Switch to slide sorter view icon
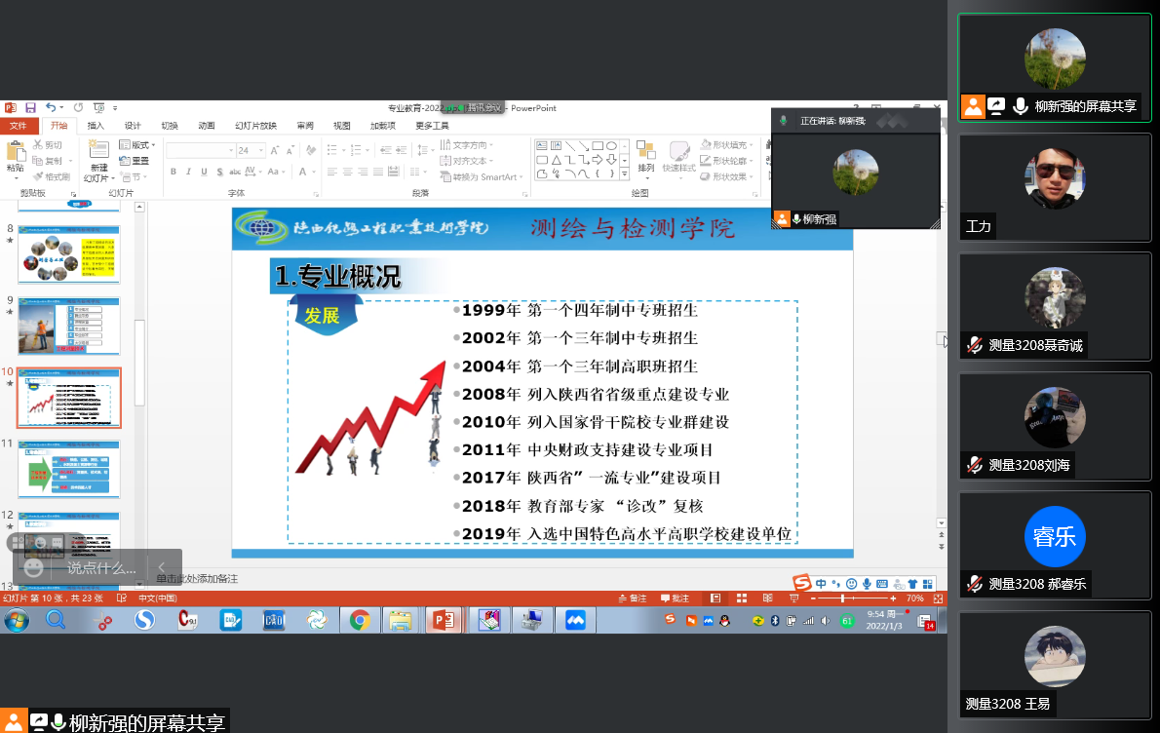The height and width of the screenshot is (733, 1160). [741, 598]
